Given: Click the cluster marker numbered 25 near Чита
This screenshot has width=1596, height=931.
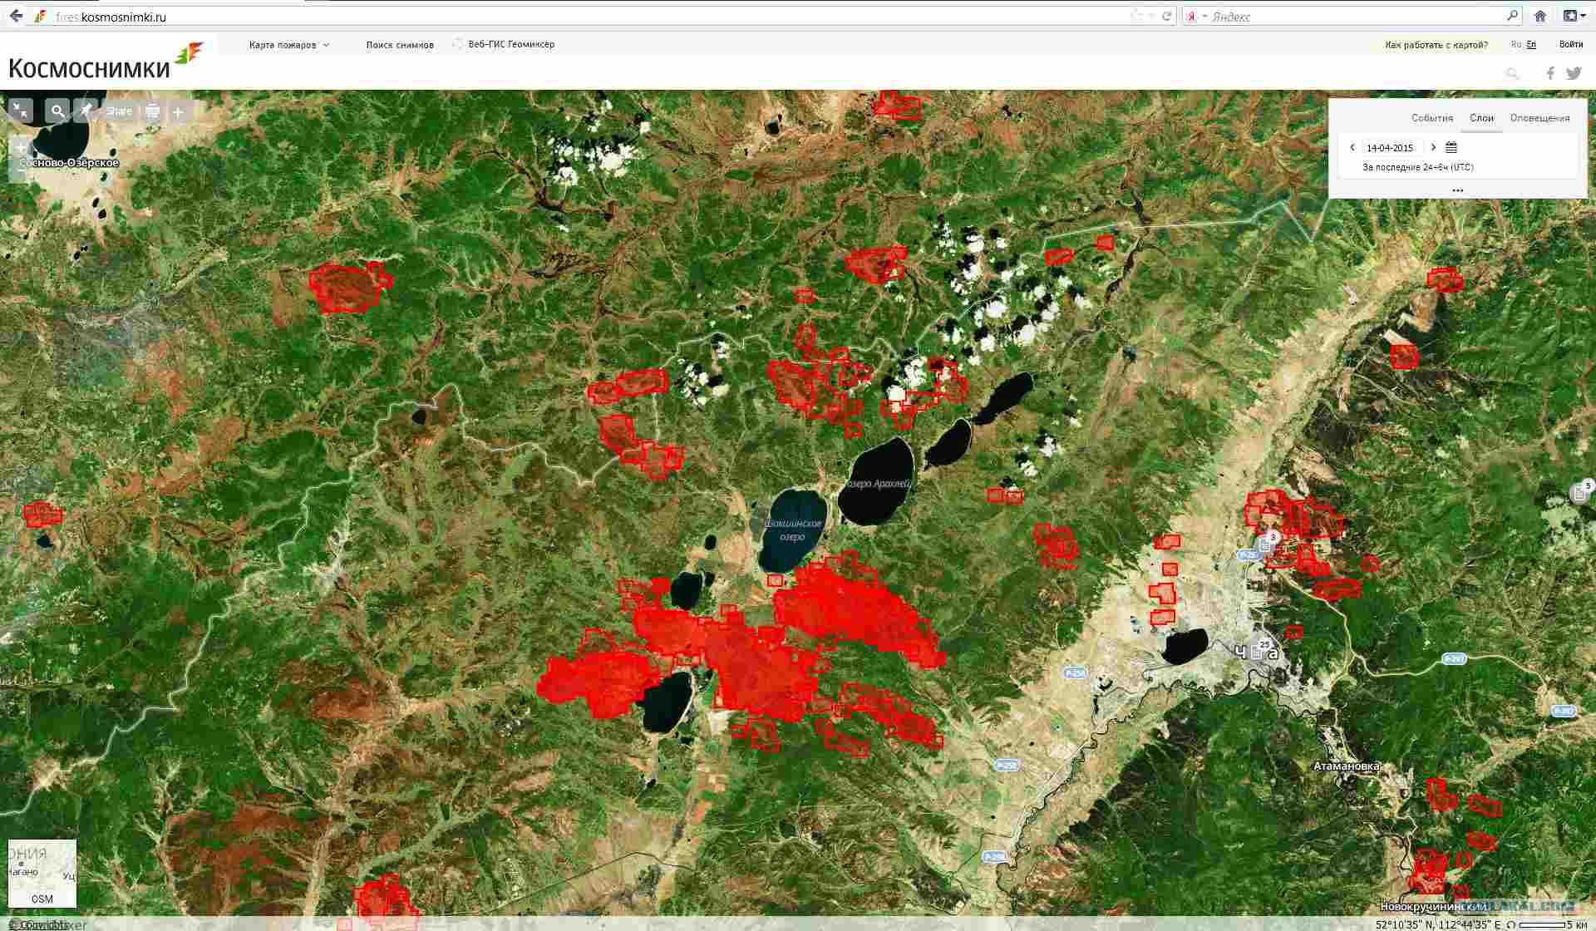Looking at the screenshot, I should 1262,649.
